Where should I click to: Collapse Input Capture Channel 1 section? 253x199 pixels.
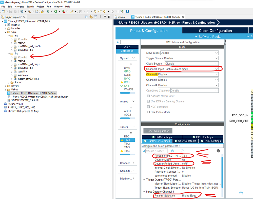(x=144, y=192)
